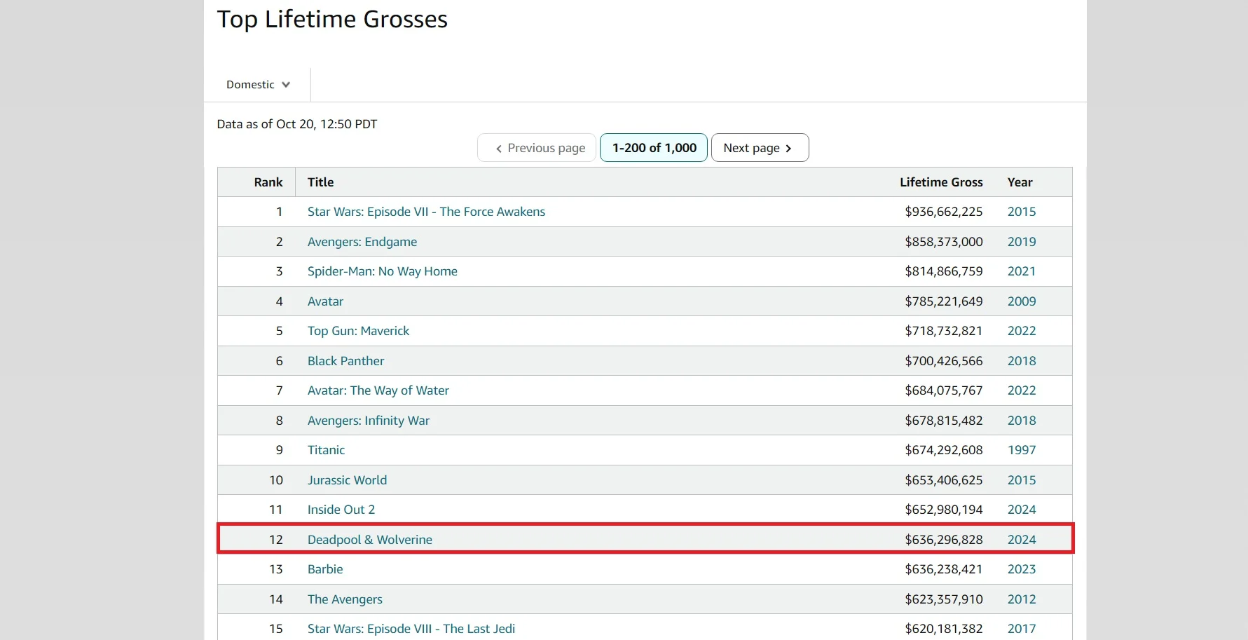Open the Avengers: Endgame title link
Image resolution: width=1248 pixels, height=640 pixels.
point(362,242)
